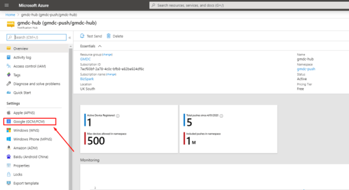Click the padlock Locks icon
The width and height of the screenshot is (349, 190).
pyautogui.click(x=9, y=174)
